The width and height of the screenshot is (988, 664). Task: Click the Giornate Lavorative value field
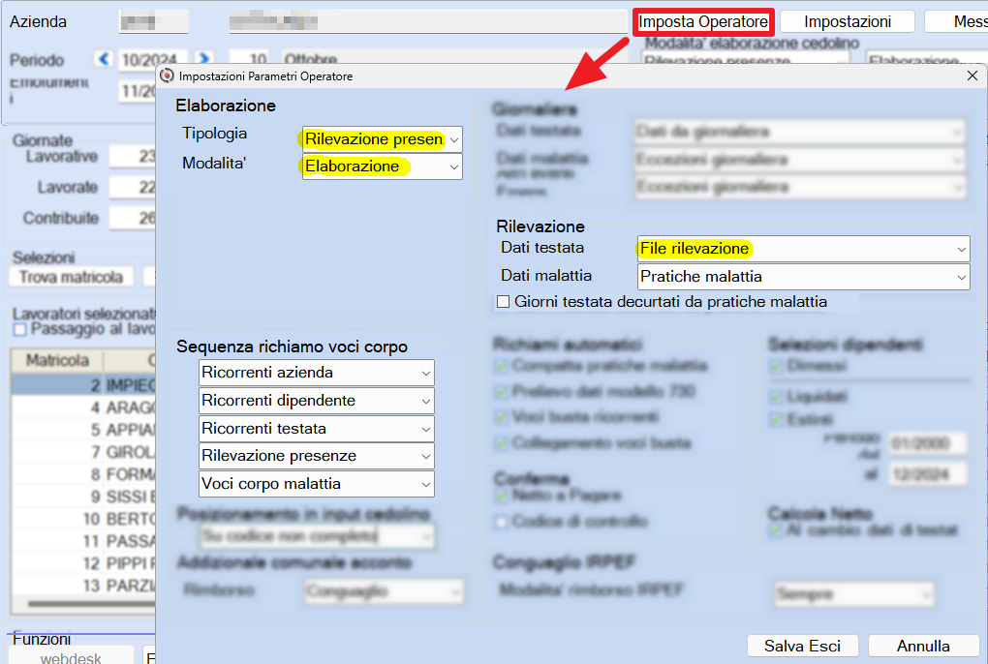coord(133,156)
